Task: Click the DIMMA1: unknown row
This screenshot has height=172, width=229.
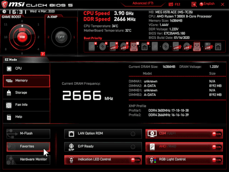Action: pyautogui.click(x=175, y=81)
